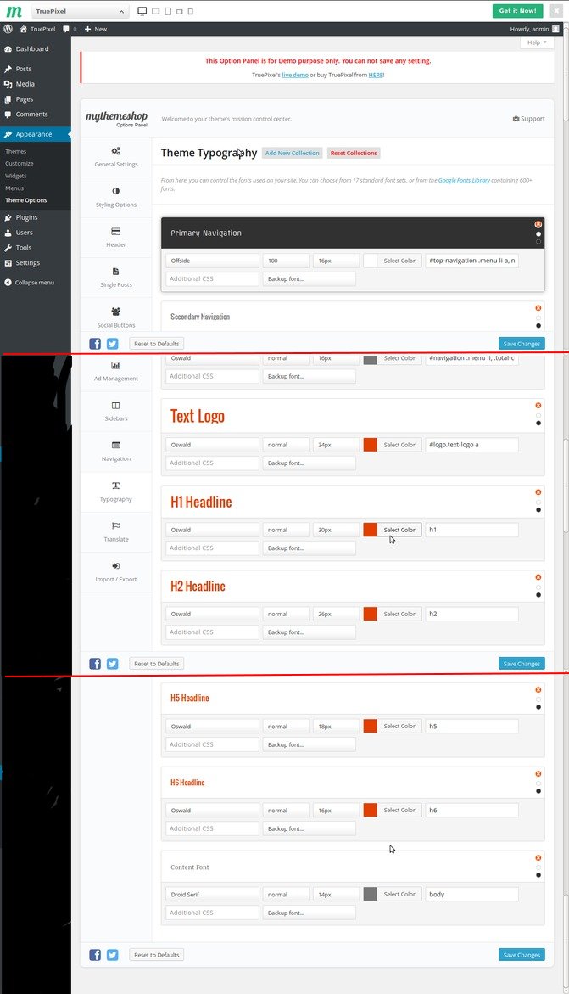The width and height of the screenshot is (569, 994).
Task: Click the Additional CSS field under Text Logo
Action: (212, 463)
